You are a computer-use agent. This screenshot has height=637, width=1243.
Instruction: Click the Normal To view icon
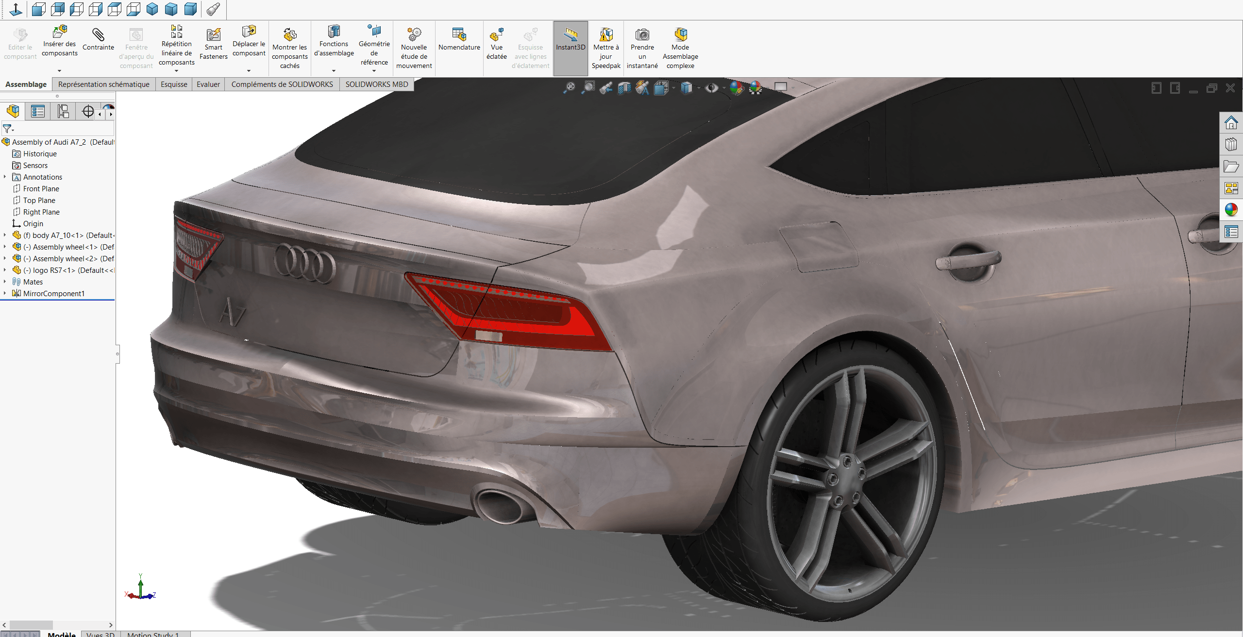tap(16, 9)
